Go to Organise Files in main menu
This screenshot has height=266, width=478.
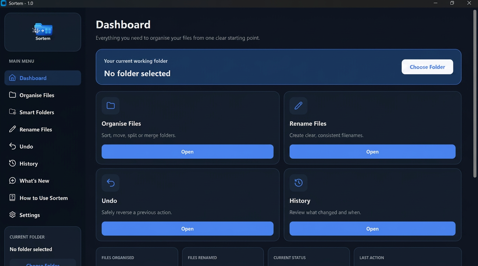click(x=43, y=95)
